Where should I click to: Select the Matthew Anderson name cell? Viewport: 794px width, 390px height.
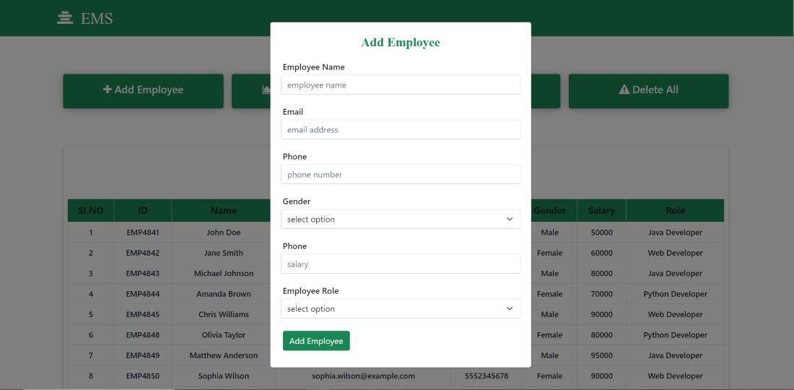(x=223, y=355)
